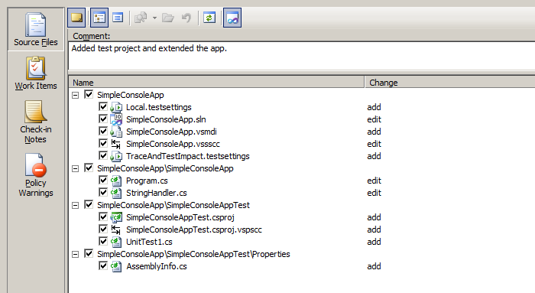
Task: Switch to folder view in toolbar
Action: (99, 18)
